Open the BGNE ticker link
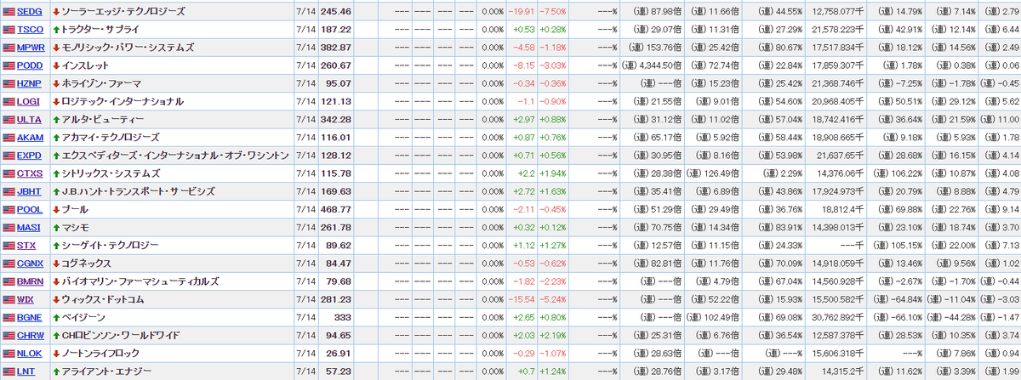 (x=30, y=317)
